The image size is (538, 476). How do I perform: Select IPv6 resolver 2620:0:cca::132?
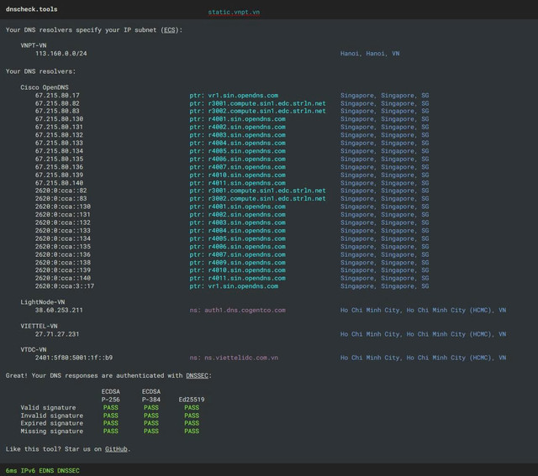point(63,222)
